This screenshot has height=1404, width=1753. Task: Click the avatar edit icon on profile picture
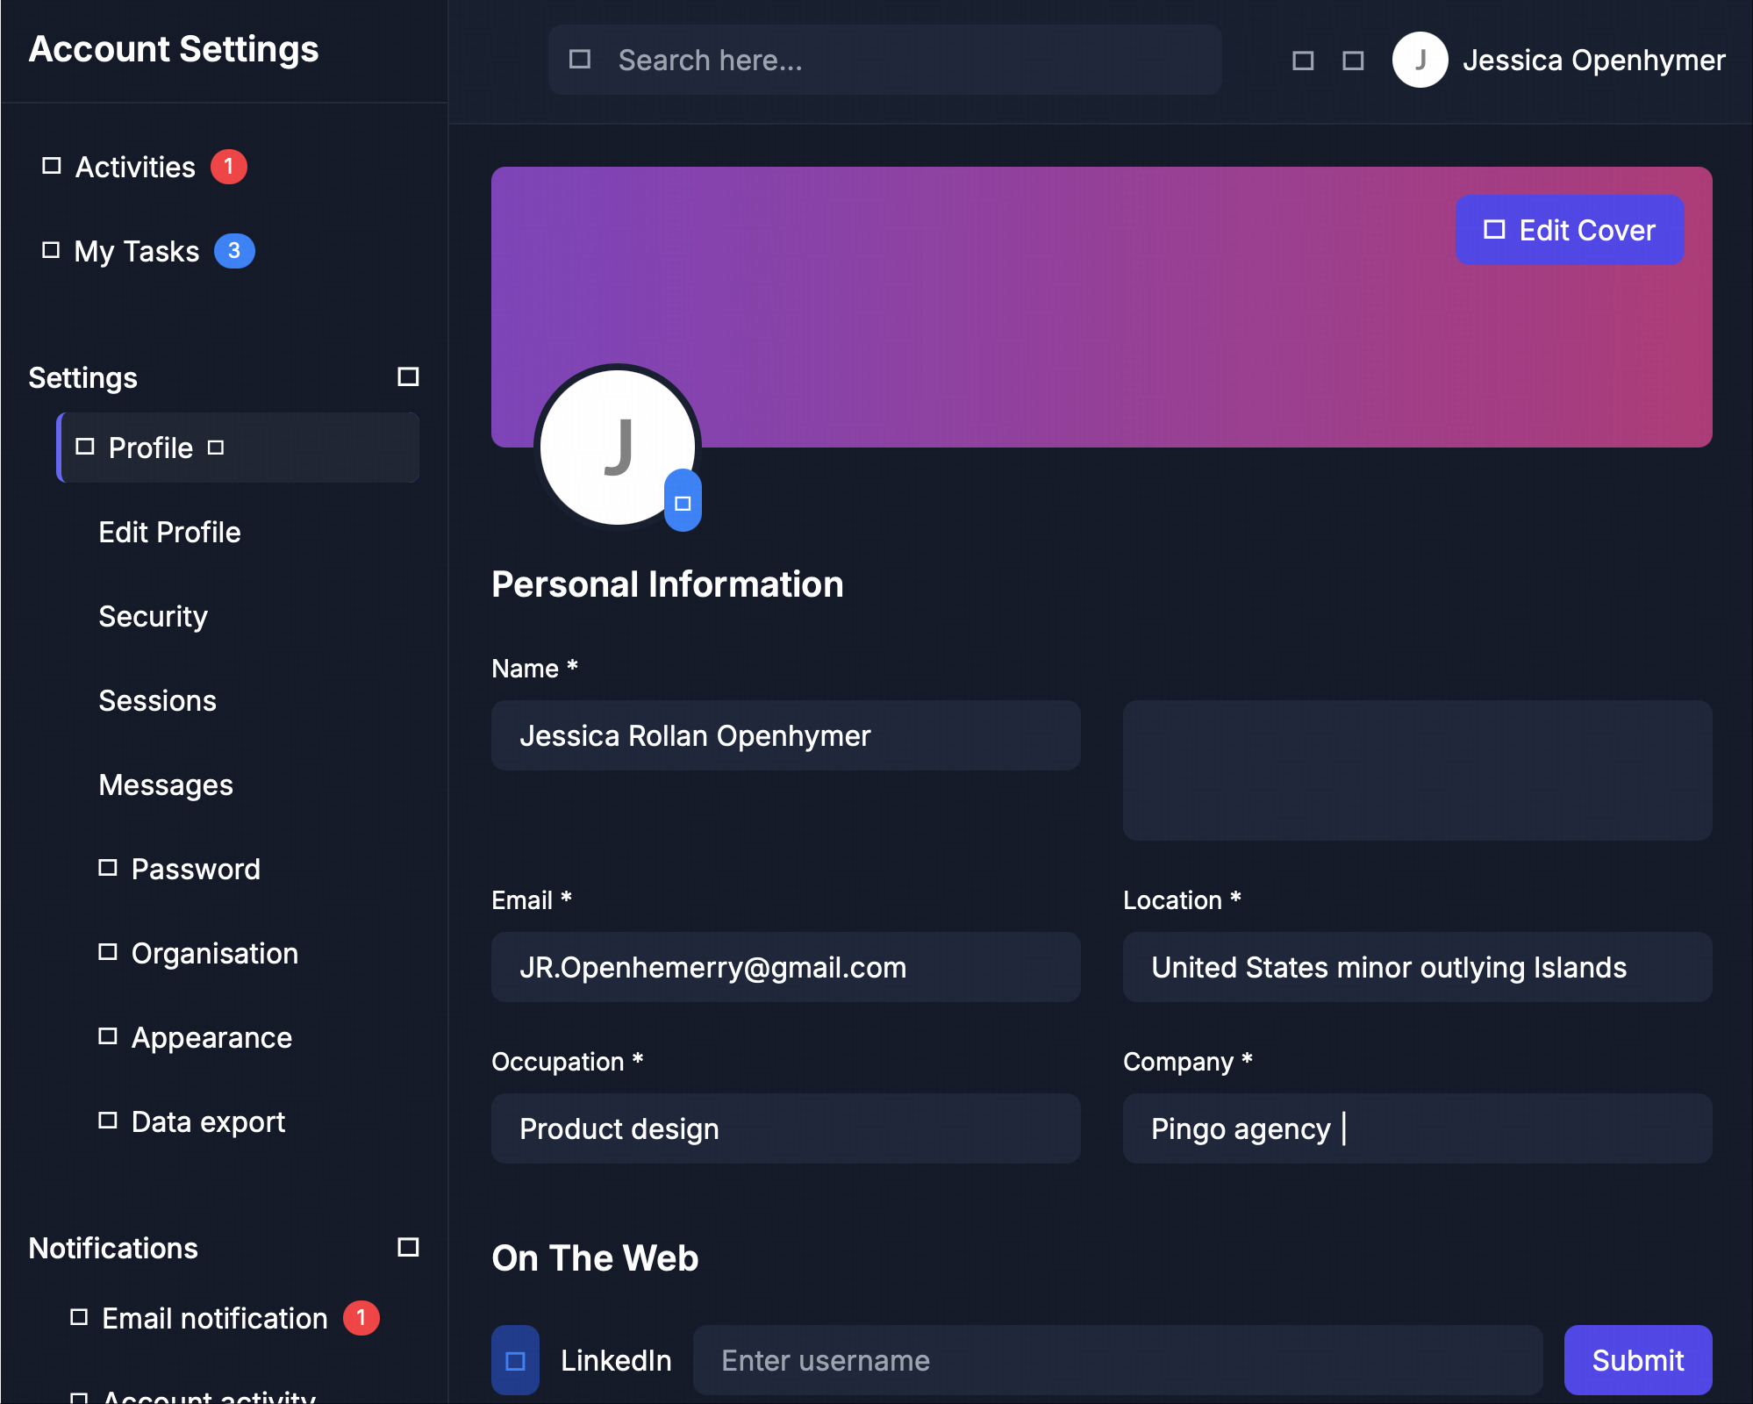click(x=683, y=503)
